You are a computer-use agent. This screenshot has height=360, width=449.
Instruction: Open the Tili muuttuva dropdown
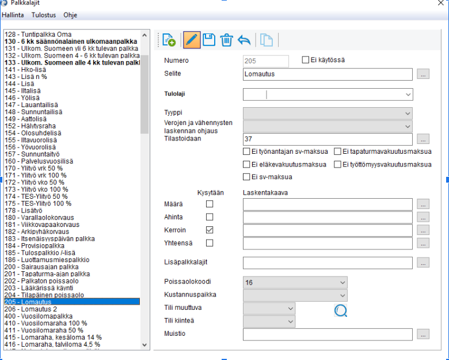tap(290, 309)
